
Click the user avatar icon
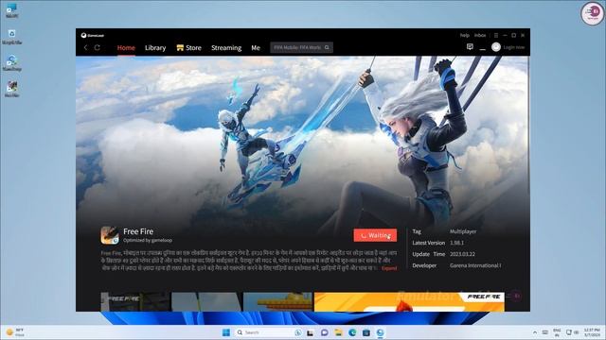coord(496,47)
